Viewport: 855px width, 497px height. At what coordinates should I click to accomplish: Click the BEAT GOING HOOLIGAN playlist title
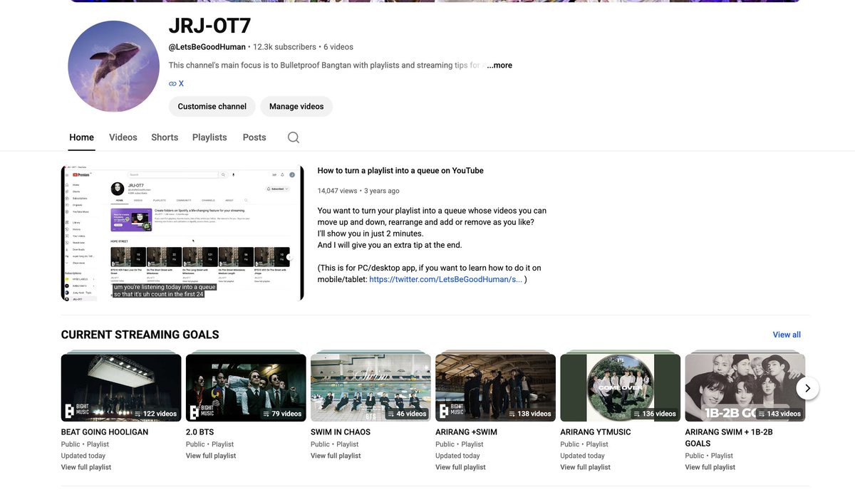point(105,432)
